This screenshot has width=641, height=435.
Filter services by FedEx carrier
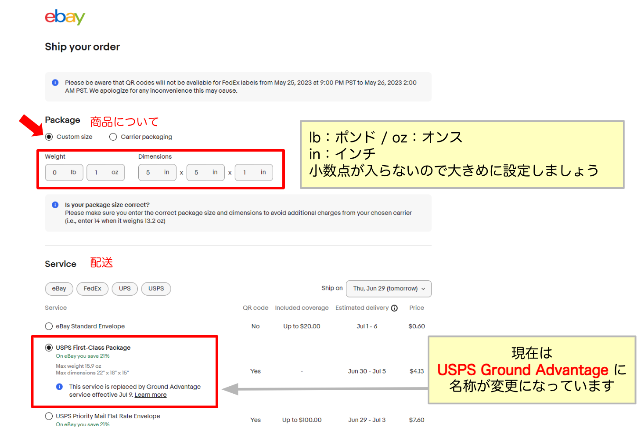click(92, 289)
